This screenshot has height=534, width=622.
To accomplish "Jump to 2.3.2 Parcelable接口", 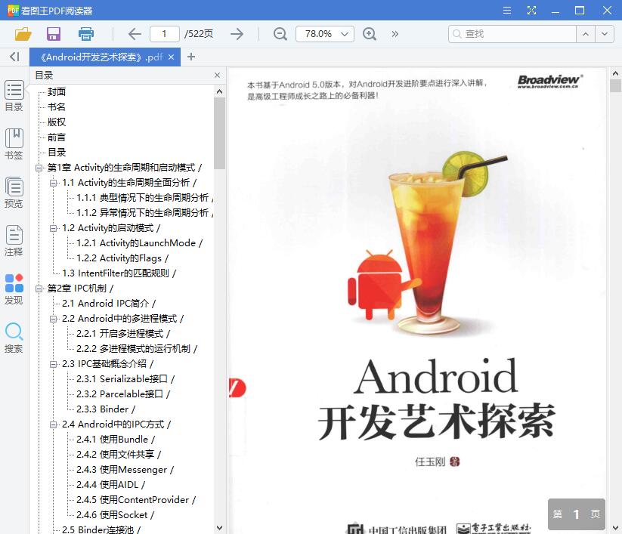I will click(x=123, y=394).
